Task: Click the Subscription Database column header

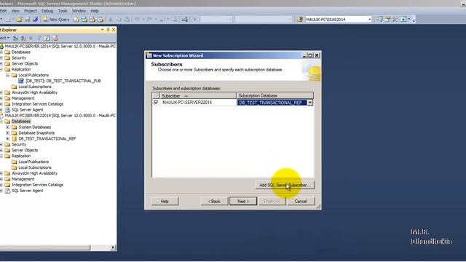Action: pyautogui.click(x=275, y=95)
